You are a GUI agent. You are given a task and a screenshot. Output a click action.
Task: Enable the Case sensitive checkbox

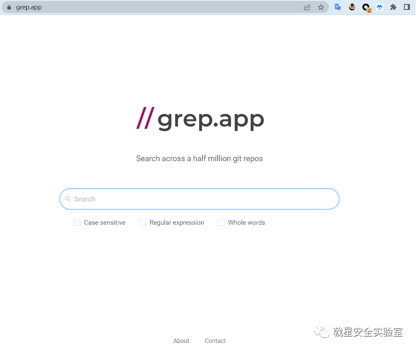click(77, 222)
